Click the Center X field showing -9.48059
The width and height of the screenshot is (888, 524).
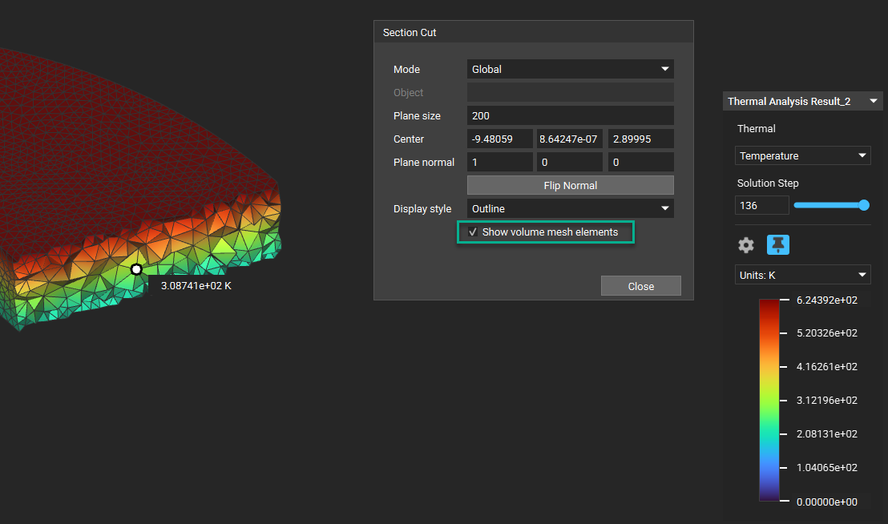pyautogui.click(x=499, y=139)
